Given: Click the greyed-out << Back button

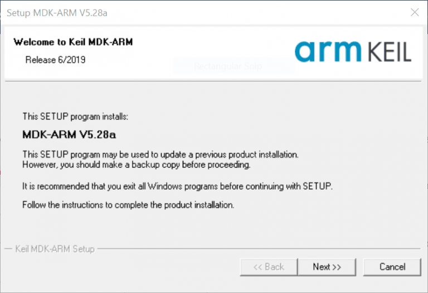Looking at the screenshot, I should click(x=268, y=267).
